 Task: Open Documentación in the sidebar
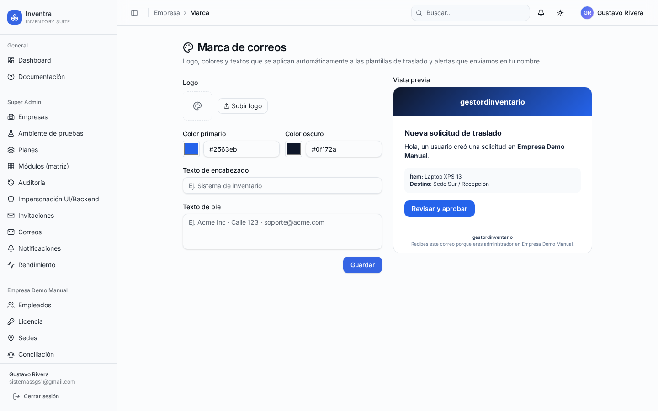[58, 77]
